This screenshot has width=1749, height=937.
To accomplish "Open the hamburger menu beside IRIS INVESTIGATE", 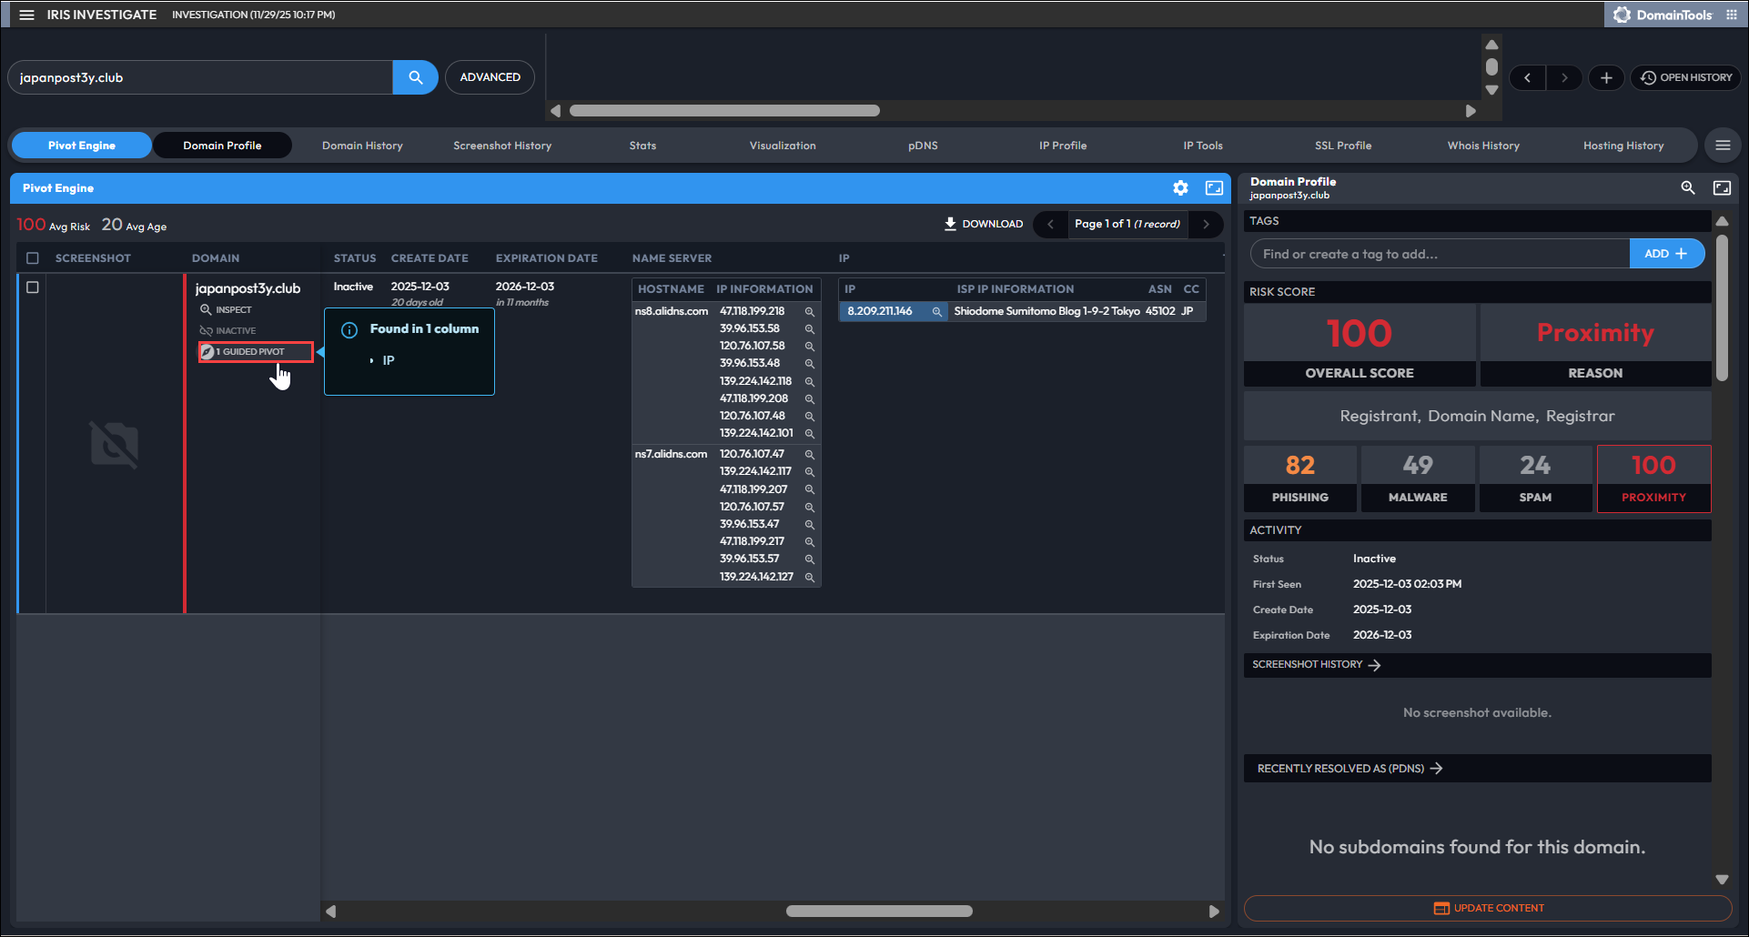I will coord(26,15).
